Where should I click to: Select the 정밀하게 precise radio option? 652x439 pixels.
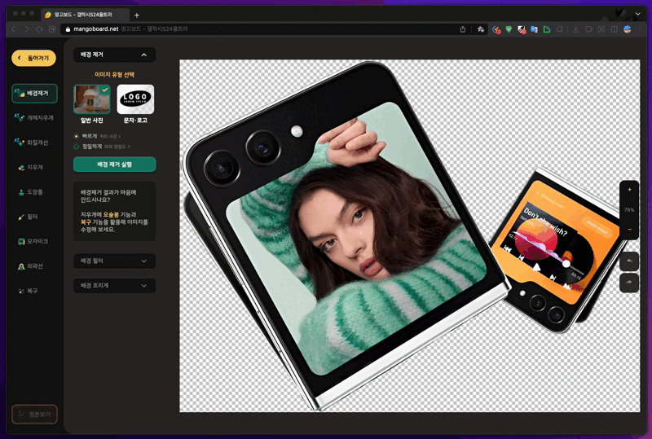76,147
